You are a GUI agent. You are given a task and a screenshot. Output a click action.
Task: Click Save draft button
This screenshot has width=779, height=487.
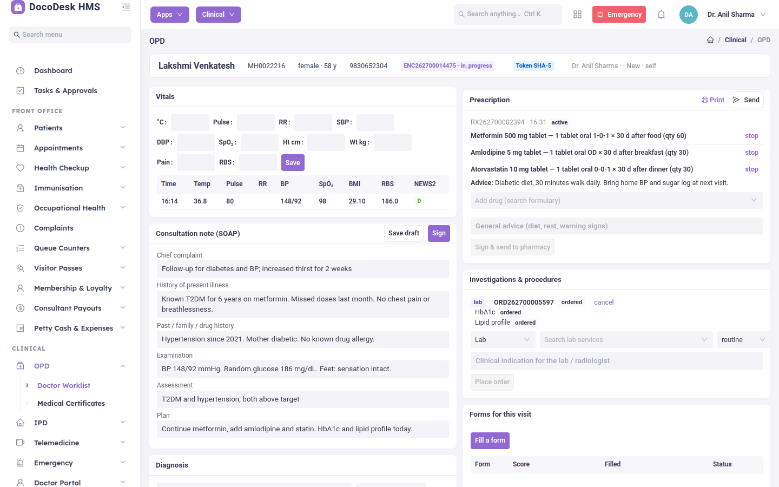(x=404, y=233)
